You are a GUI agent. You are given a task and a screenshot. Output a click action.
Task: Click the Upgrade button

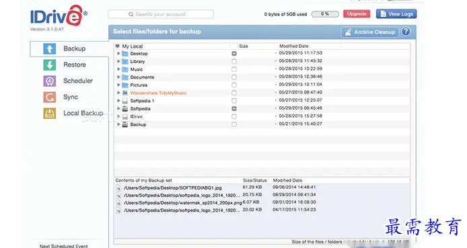pos(357,14)
